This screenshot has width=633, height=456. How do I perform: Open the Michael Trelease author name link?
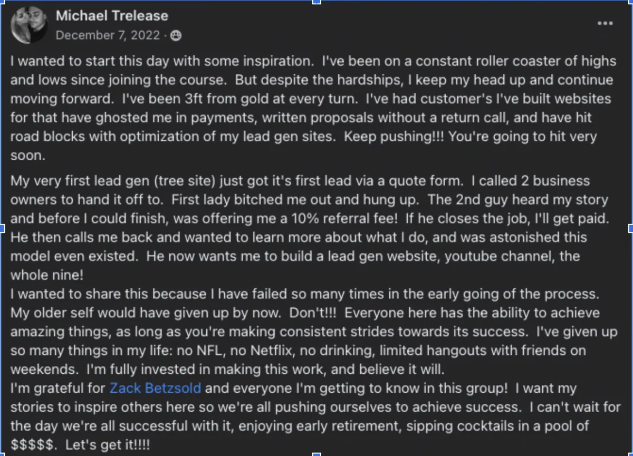coord(112,16)
